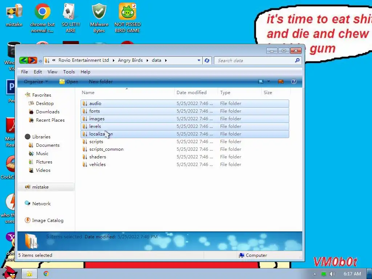Select Image Catalog in navigation pane
The height and width of the screenshot is (279, 372).
pos(44,221)
